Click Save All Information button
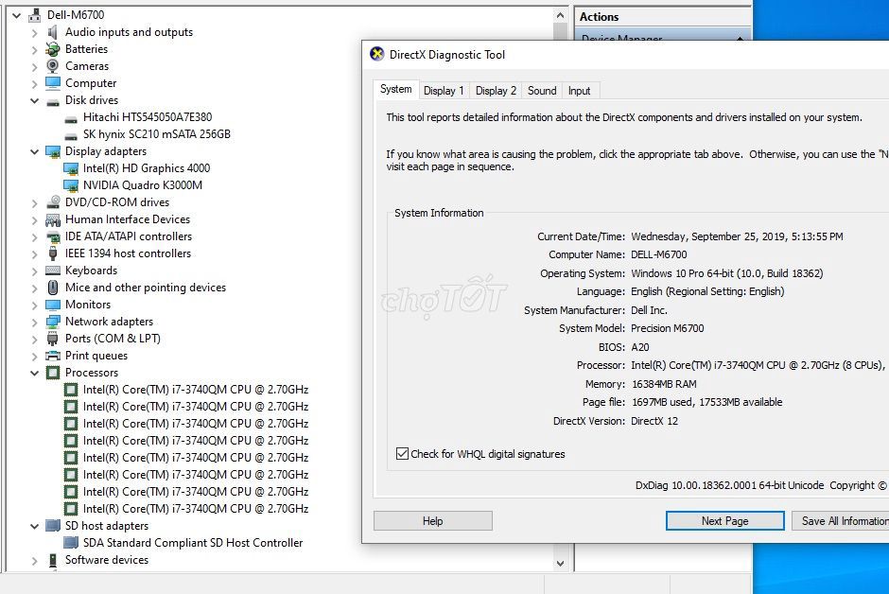The image size is (889, 594). 841,521
